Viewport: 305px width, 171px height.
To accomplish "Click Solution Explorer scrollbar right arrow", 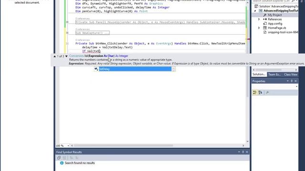I will (296, 70).
